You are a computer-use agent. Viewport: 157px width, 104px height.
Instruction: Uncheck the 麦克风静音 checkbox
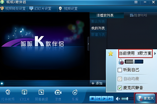tap(120, 88)
